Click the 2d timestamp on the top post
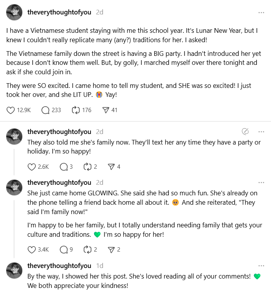The image size is (271, 293). coord(100,12)
